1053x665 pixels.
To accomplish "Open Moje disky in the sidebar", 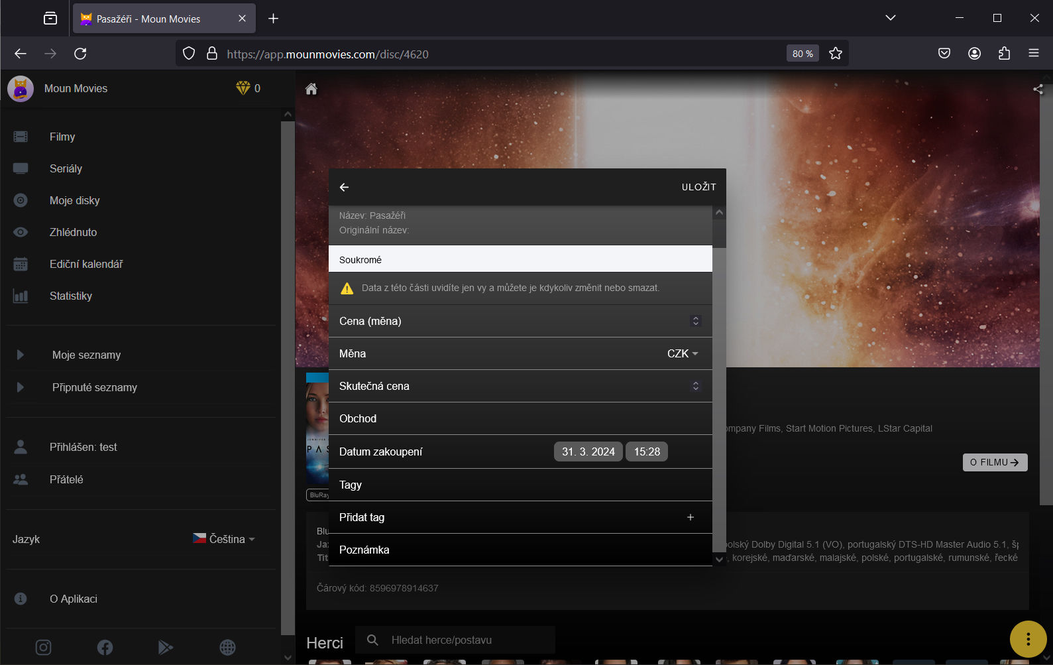I will pyautogui.click(x=74, y=200).
